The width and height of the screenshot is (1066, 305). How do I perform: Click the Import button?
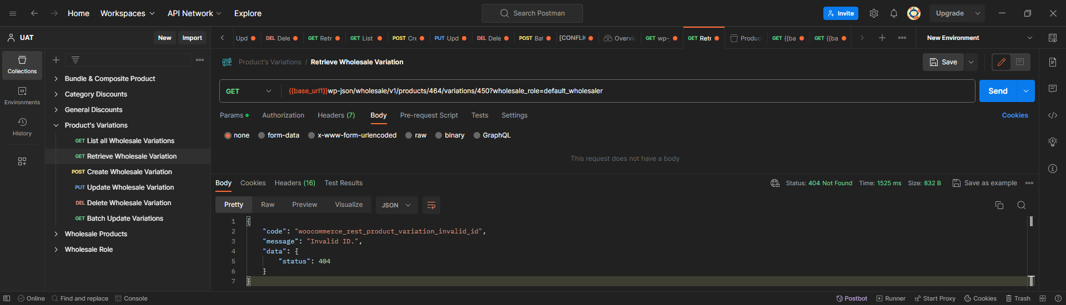192,38
